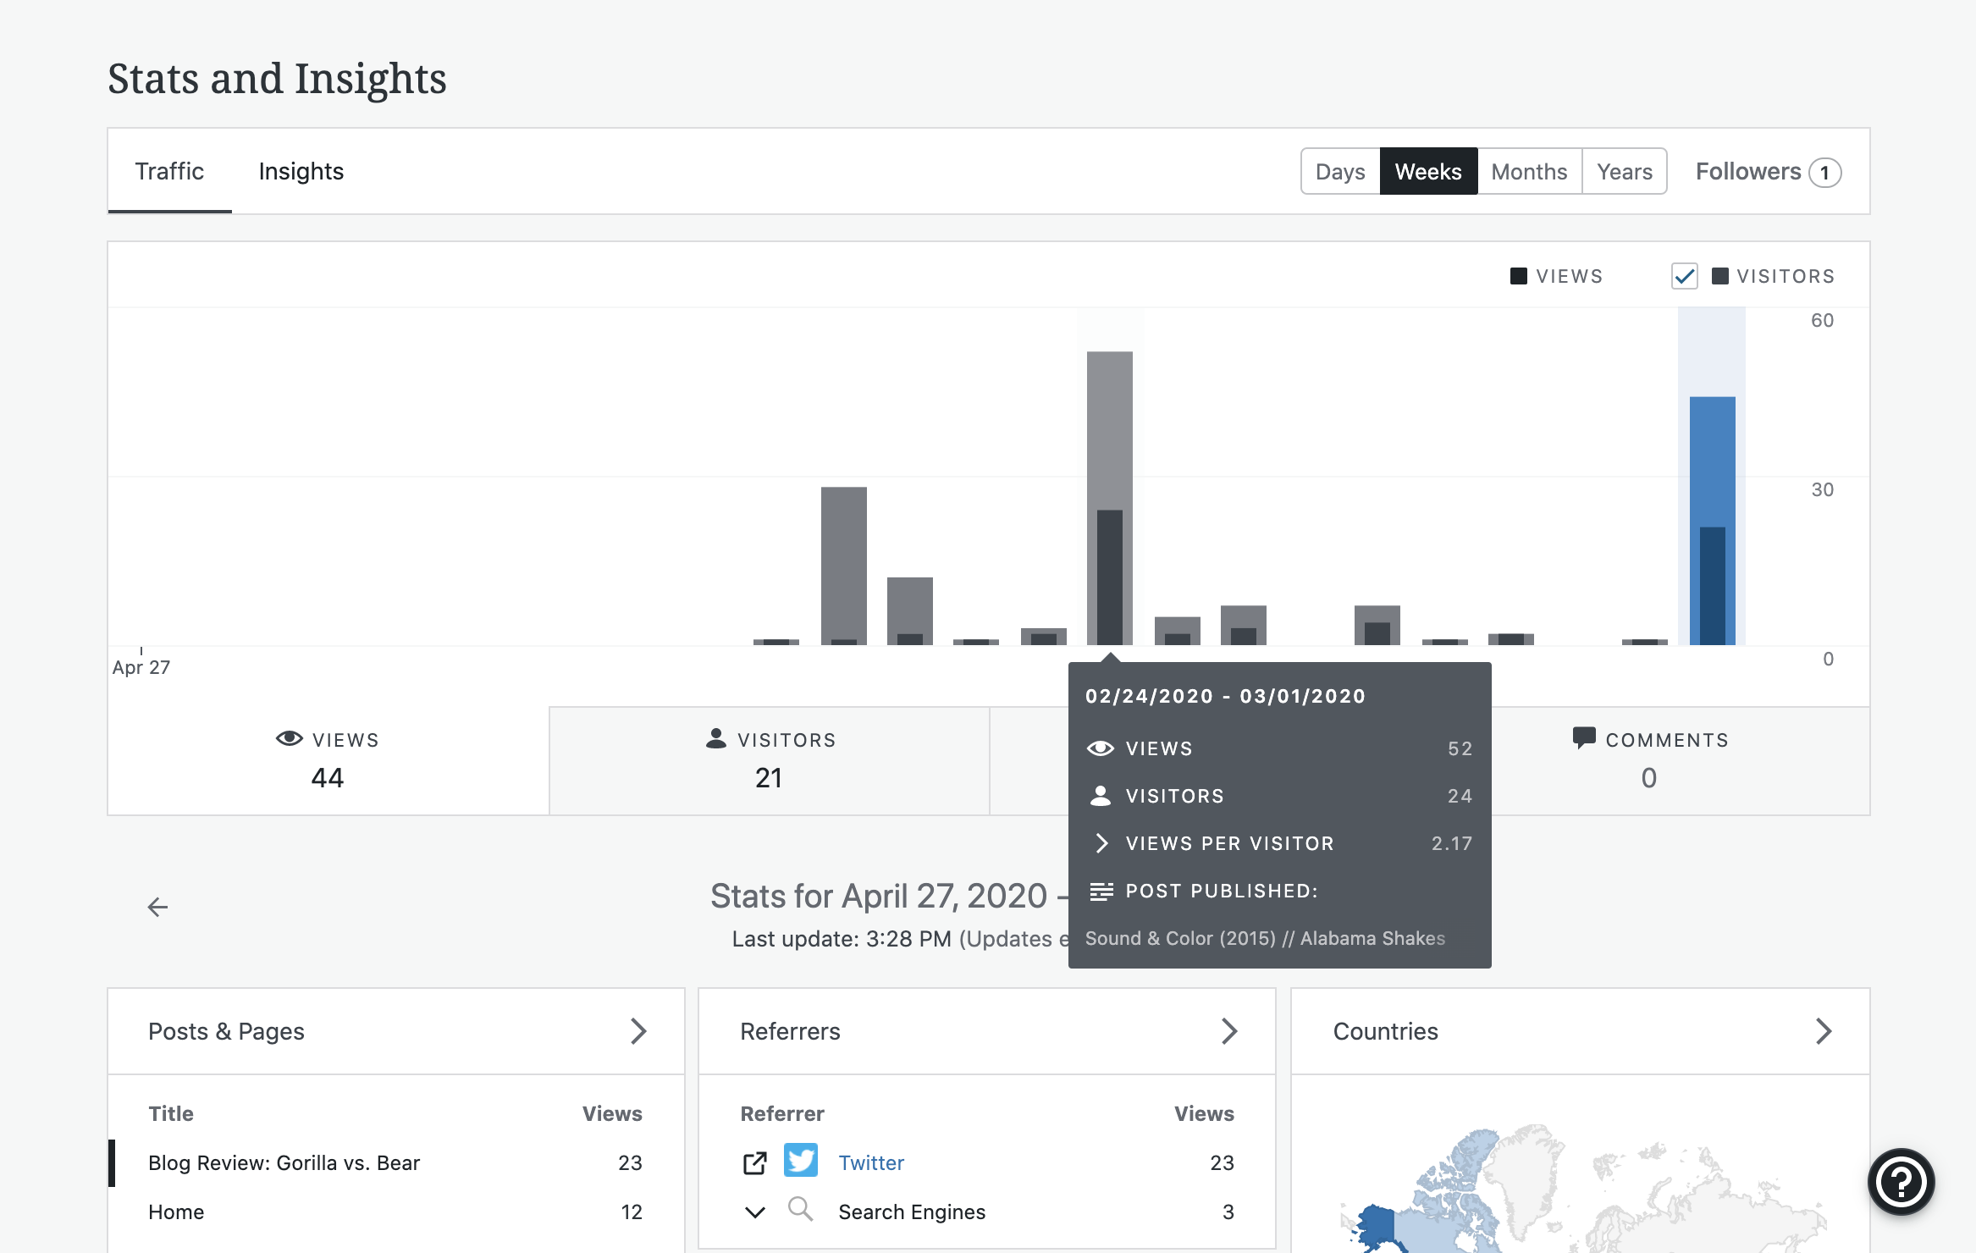The width and height of the screenshot is (1976, 1253).
Task: Uncheck the Visitors chart legend checkbox
Action: pyautogui.click(x=1684, y=276)
